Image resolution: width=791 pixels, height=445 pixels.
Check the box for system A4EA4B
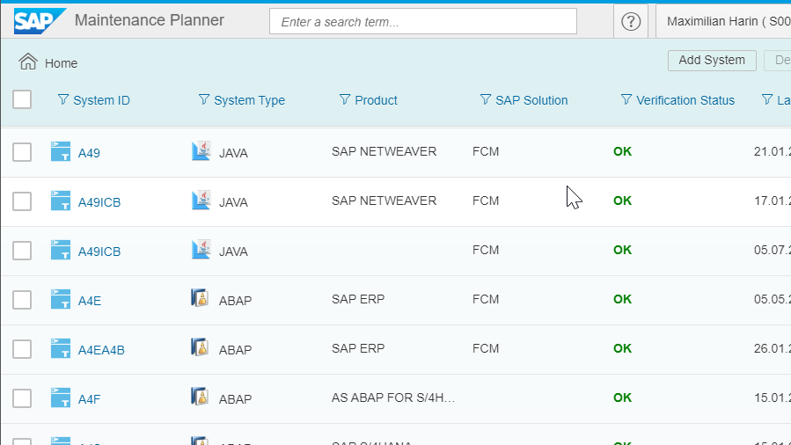(22, 349)
